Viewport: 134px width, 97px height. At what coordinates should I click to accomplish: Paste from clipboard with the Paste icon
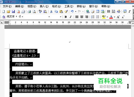(61, 11)
